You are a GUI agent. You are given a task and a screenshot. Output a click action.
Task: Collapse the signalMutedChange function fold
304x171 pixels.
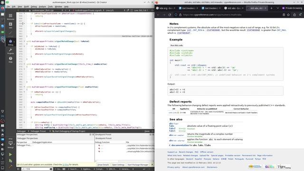click(24, 41)
